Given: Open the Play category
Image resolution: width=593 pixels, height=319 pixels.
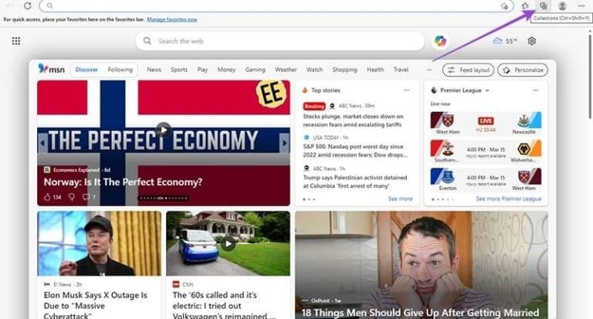Looking at the screenshot, I should pos(202,70).
